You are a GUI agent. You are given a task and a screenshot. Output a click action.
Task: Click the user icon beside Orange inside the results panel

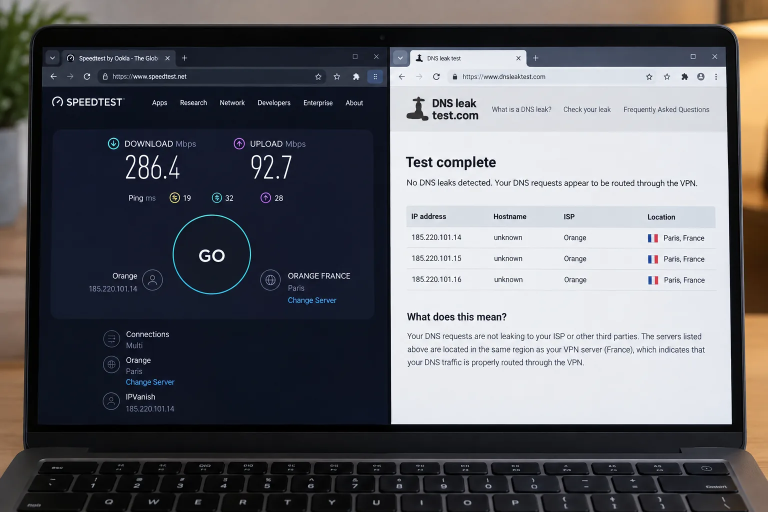[152, 280]
